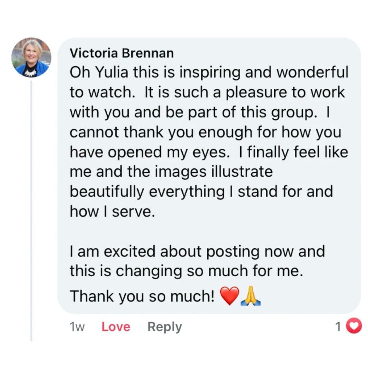
Task: Click the Thank you so much line
Action: click(x=142, y=296)
